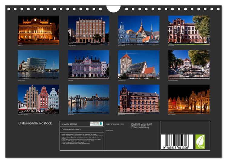This screenshot has height=163, width=227.
Task: Click caption 'Am Strande' under the glass building photo
Action: pyautogui.click(x=21, y=80)
